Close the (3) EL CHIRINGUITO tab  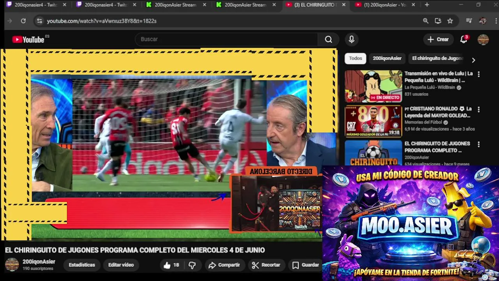pyautogui.click(x=343, y=5)
